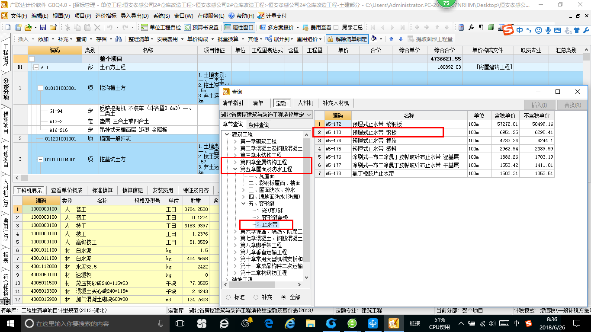Viewport: 591px width, 332px height.
Task: Switch to 条件查询 tab
Action: [259, 125]
